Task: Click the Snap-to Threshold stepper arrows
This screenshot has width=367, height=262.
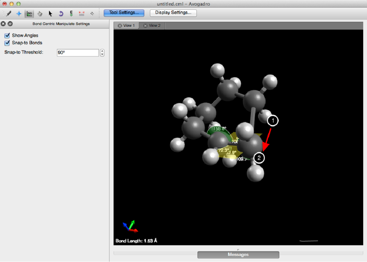Action: pyautogui.click(x=102, y=53)
